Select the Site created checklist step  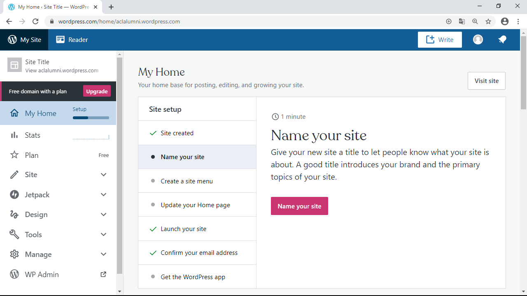click(x=177, y=133)
